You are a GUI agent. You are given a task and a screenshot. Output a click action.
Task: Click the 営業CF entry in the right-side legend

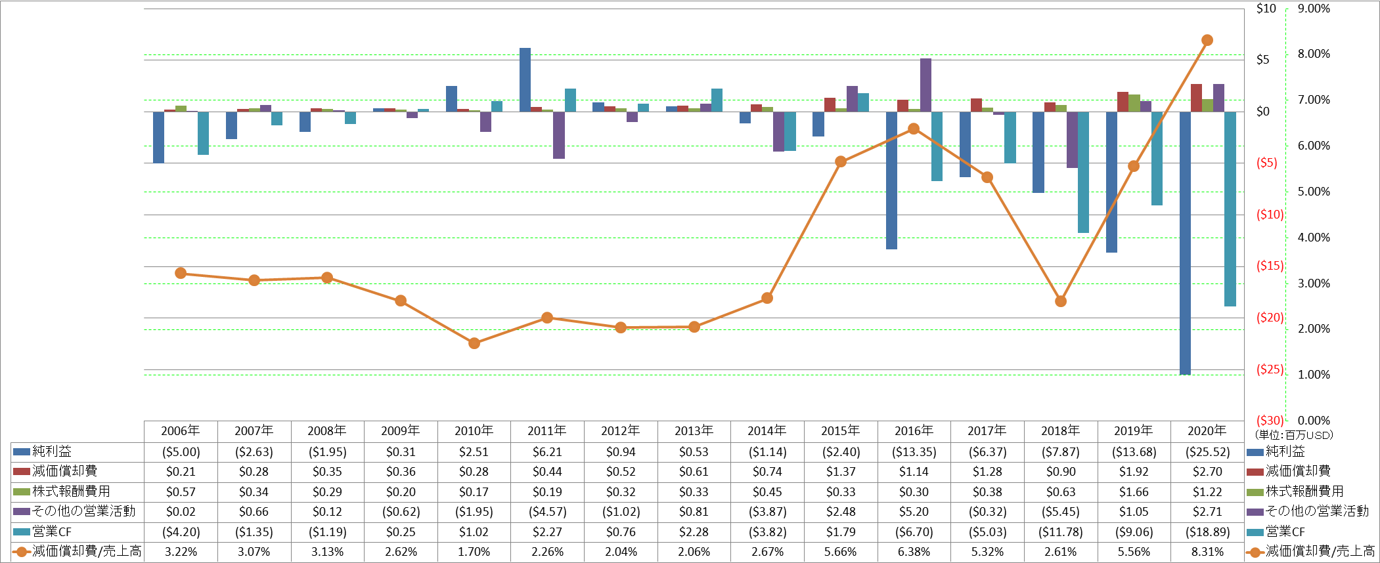(x=1285, y=532)
